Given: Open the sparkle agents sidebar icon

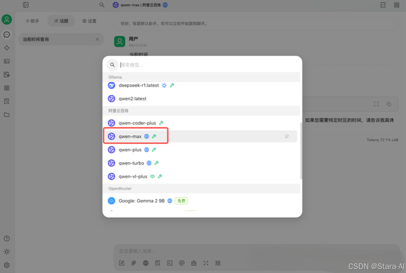Looking at the screenshot, I should click(x=7, y=48).
